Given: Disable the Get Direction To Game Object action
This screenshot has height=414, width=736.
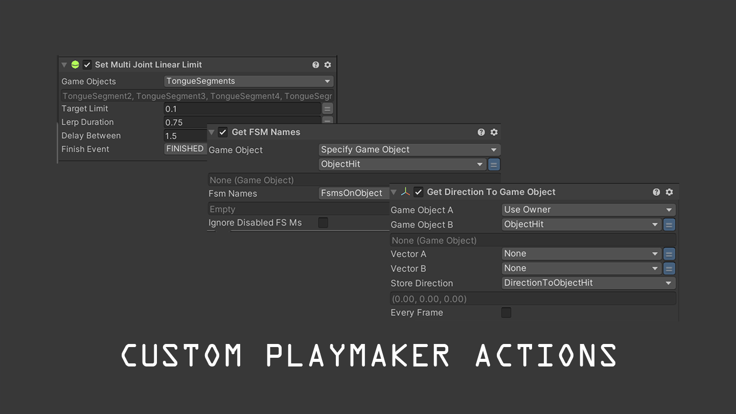Looking at the screenshot, I should click(419, 192).
